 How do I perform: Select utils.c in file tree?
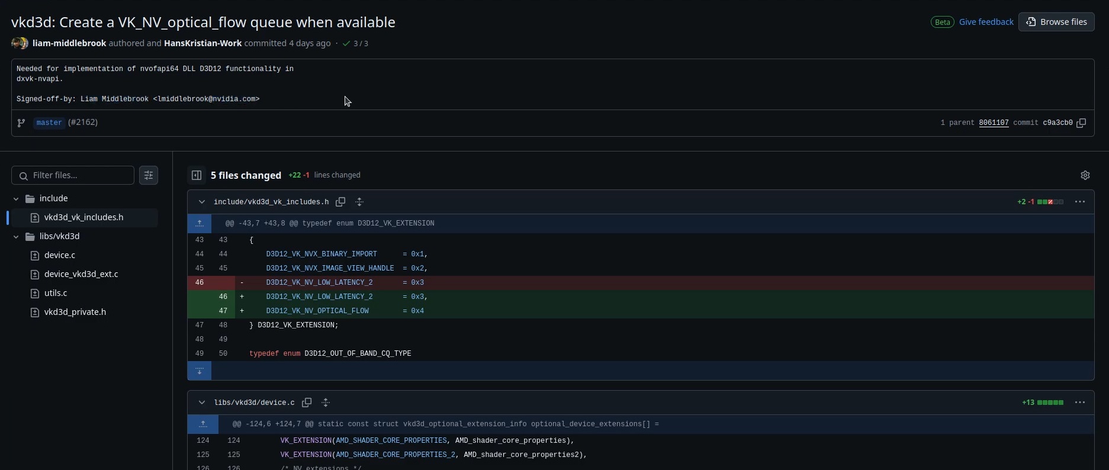[56, 293]
